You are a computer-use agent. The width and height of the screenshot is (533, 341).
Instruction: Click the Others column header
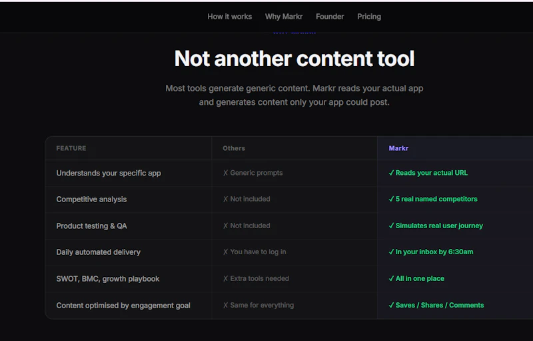click(x=234, y=148)
